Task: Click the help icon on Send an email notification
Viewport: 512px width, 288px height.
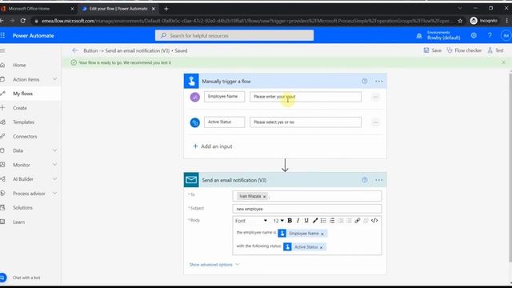Action: pos(365,180)
